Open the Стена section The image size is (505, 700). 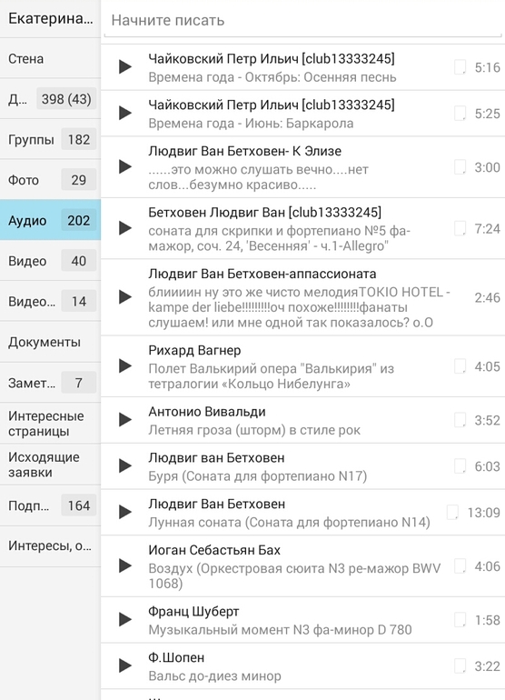click(x=50, y=58)
